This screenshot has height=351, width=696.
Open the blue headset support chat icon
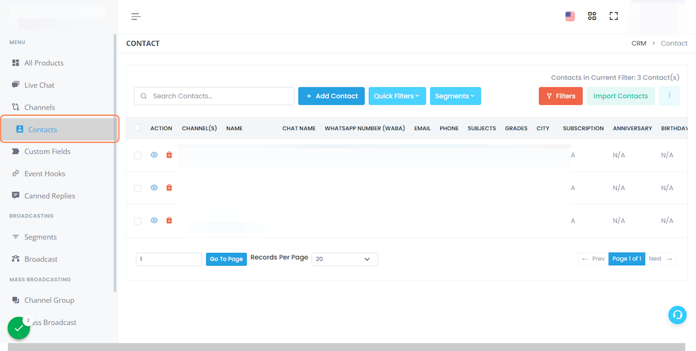point(677,314)
